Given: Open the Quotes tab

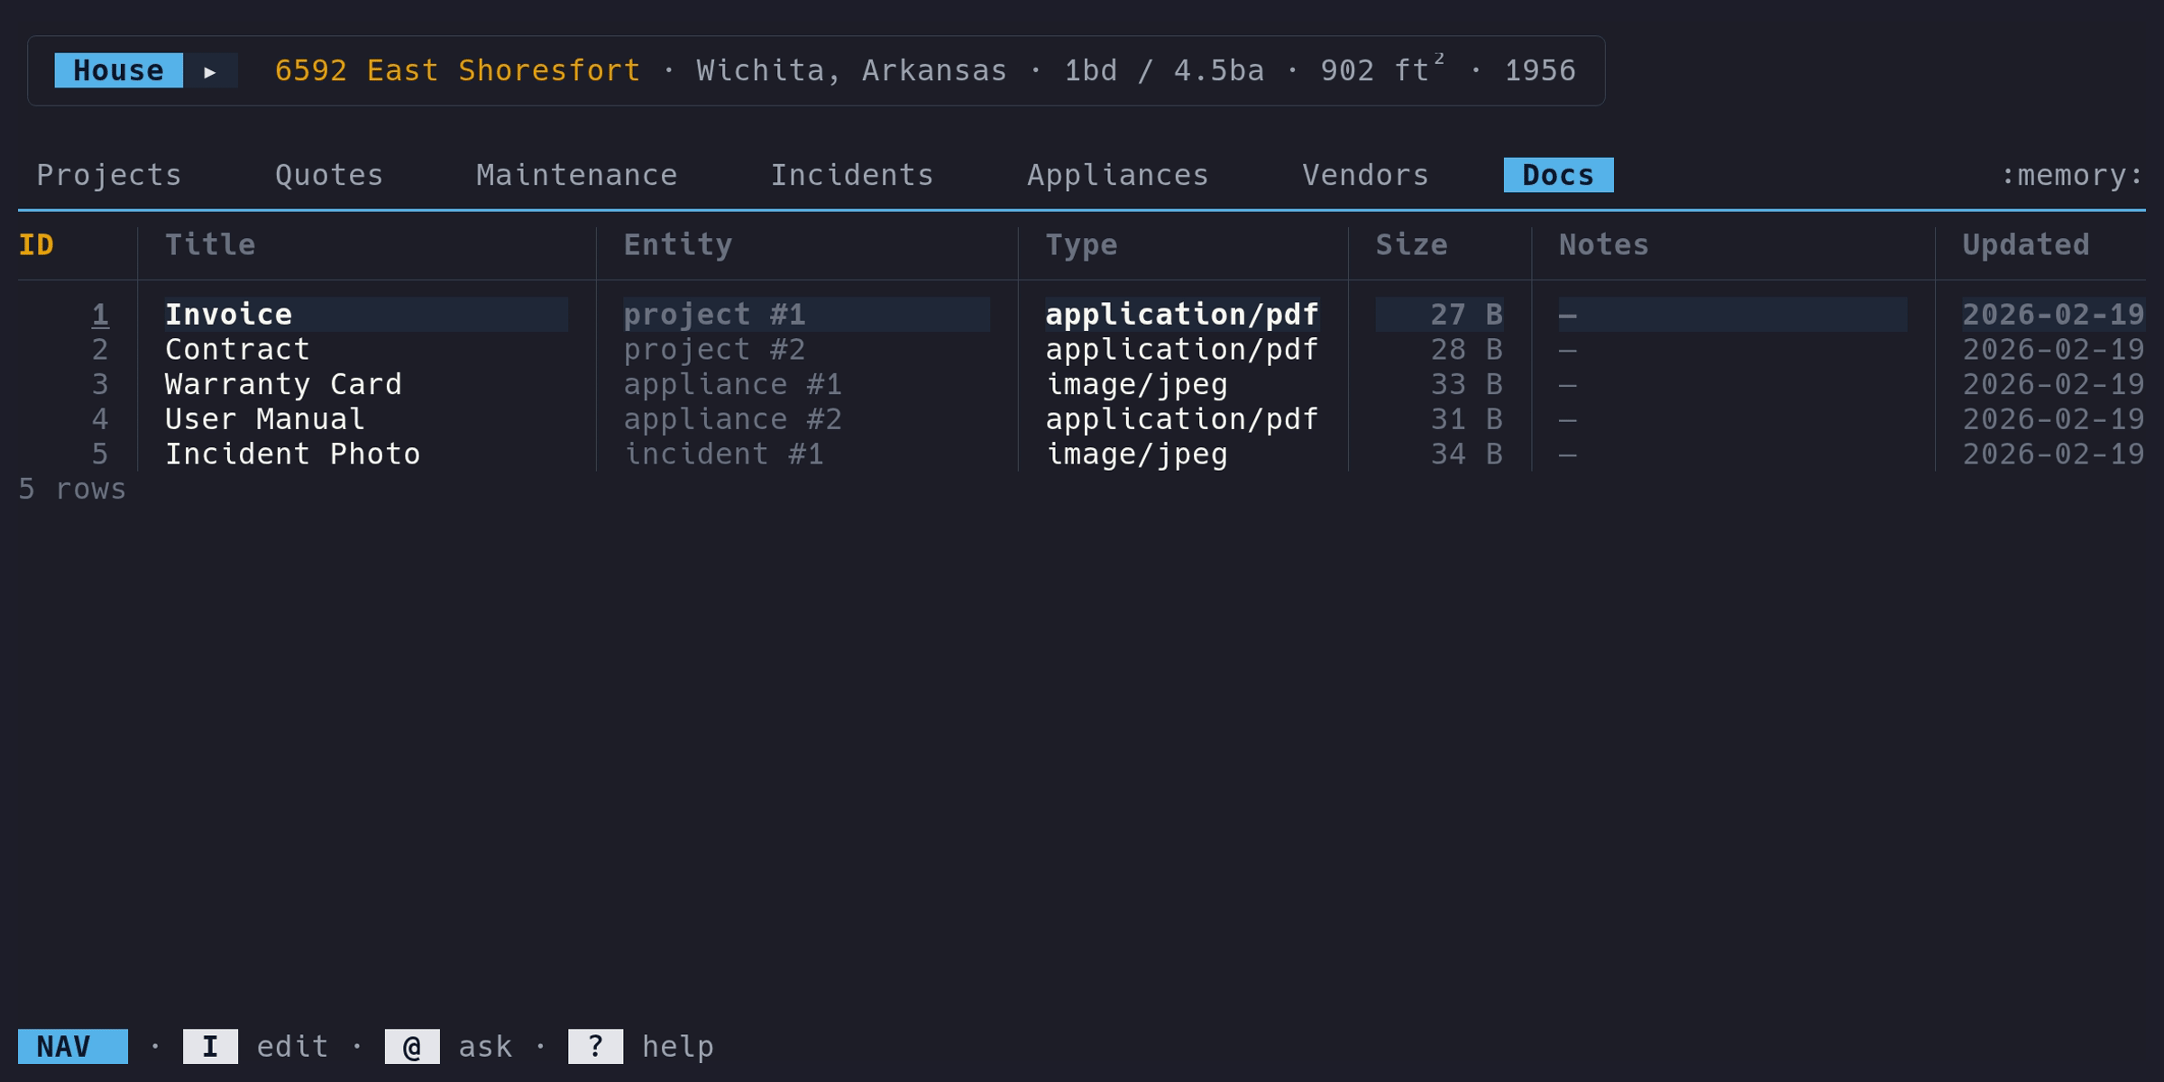Looking at the screenshot, I should [x=329, y=175].
